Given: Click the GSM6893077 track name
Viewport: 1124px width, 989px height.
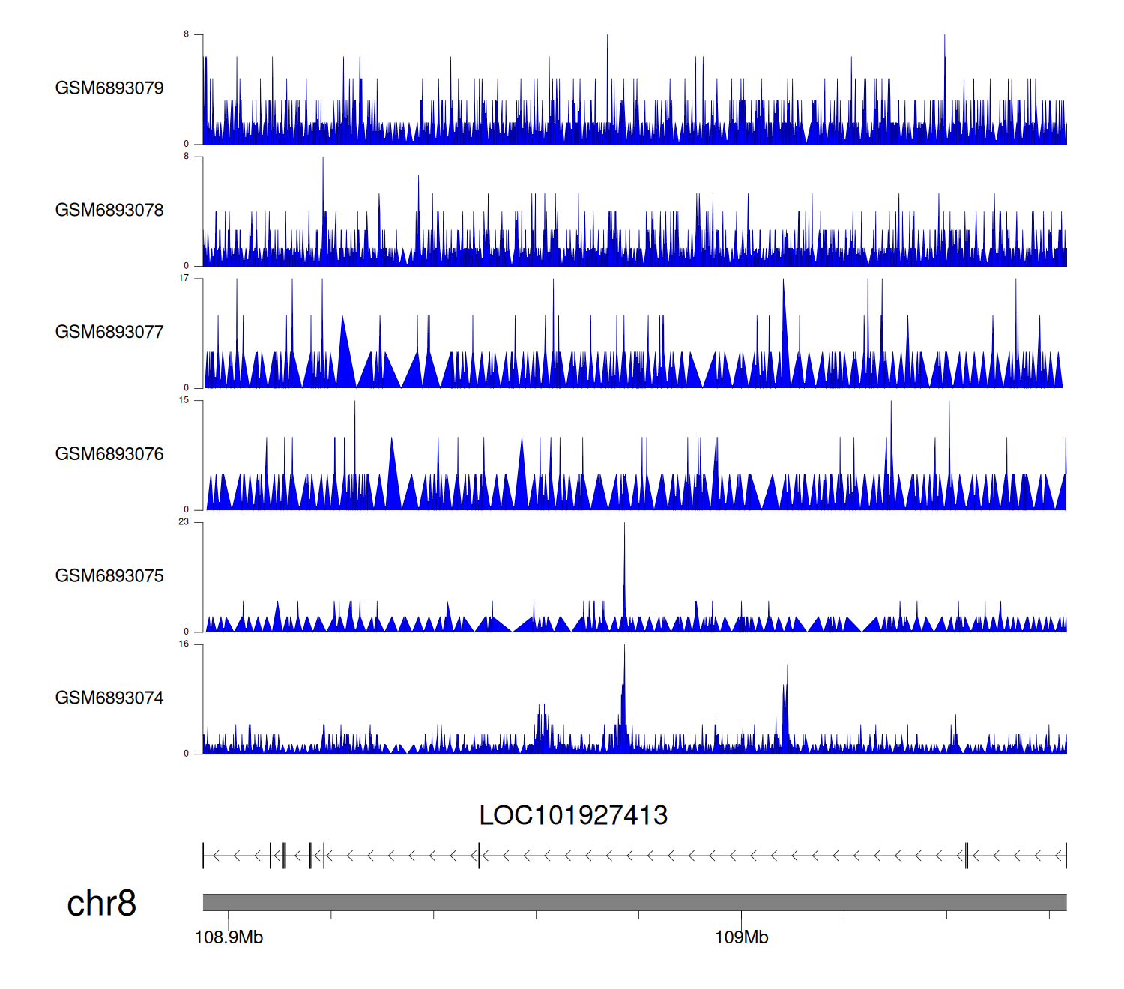Looking at the screenshot, I should [x=109, y=333].
